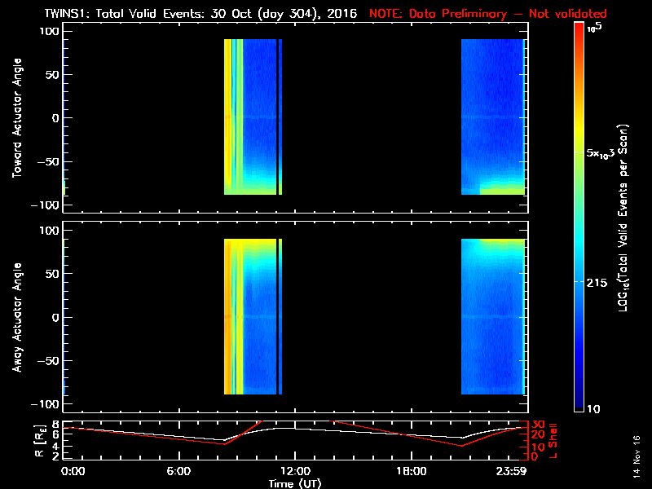Click the '6:00' time tick label

point(178,471)
